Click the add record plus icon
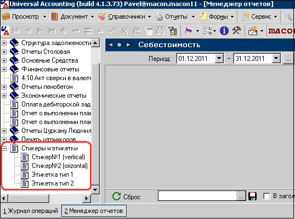The image size is (295, 219). click(64, 31)
